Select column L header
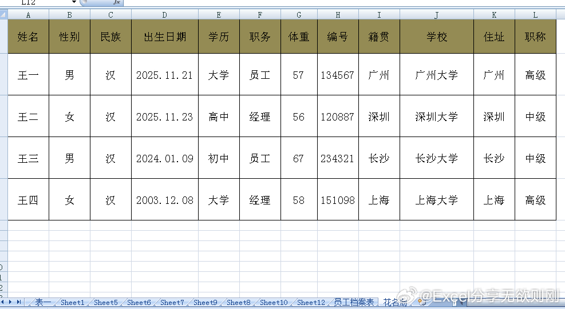This screenshot has width=565, height=309. [x=535, y=15]
